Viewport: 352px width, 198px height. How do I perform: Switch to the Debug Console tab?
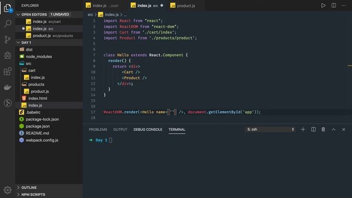[x=148, y=130]
